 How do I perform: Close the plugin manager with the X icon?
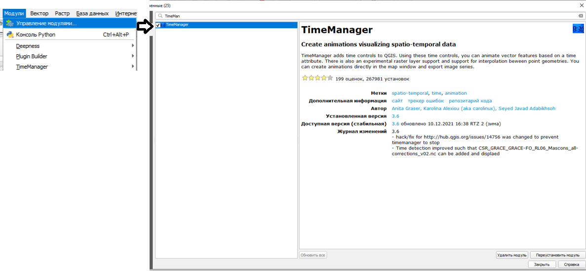(581, 5)
